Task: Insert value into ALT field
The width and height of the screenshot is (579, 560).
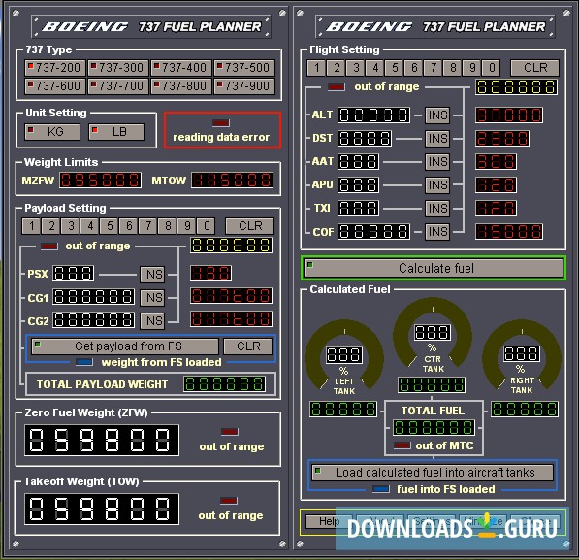Action: [437, 115]
